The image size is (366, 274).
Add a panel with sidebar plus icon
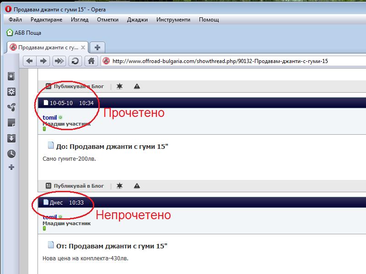click(x=11, y=167)
